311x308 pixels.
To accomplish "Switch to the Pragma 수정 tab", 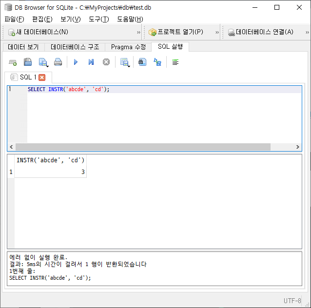I will click(x=128, y=47).
